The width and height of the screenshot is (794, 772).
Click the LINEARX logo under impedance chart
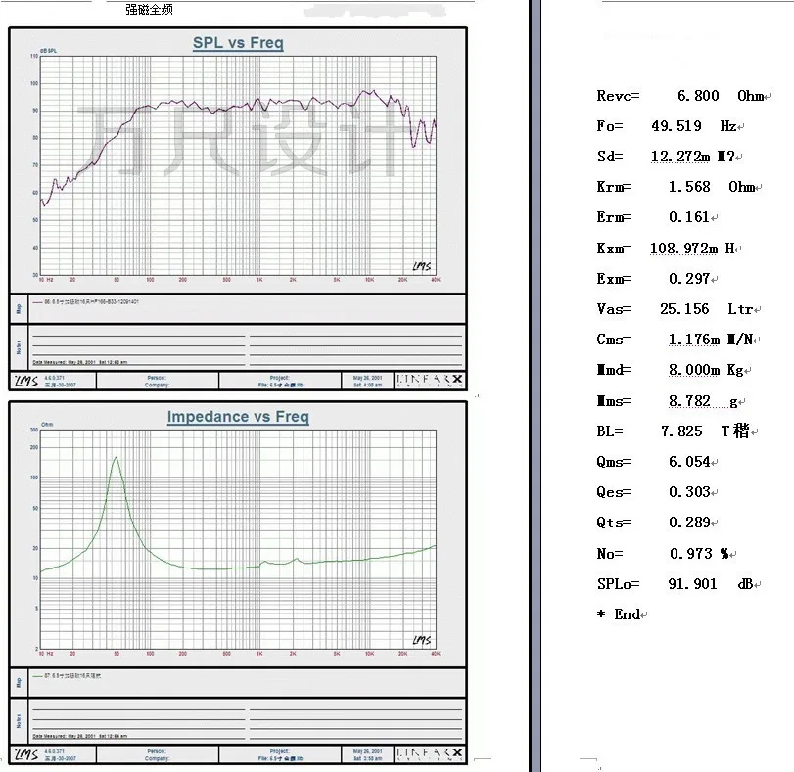point(430,753)
